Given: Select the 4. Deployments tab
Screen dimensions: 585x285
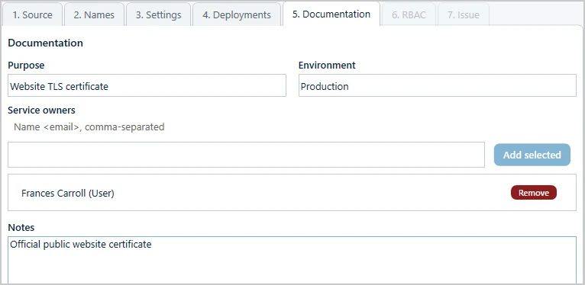Looking at the screenshot, I should pos(237,15).
